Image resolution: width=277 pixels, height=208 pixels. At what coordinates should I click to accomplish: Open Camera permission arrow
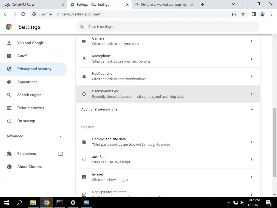tap(252, 41)
